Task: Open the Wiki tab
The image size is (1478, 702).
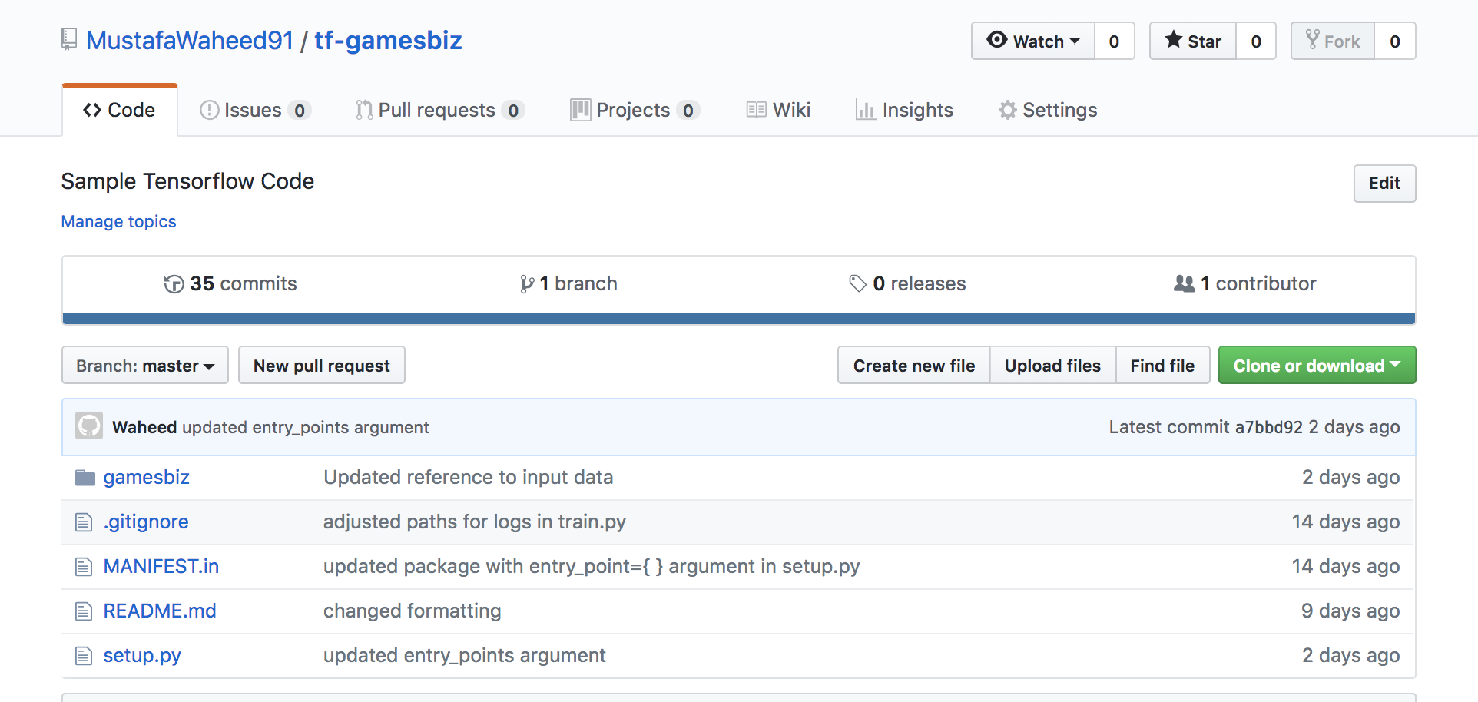Action: [x=778, y=110]
